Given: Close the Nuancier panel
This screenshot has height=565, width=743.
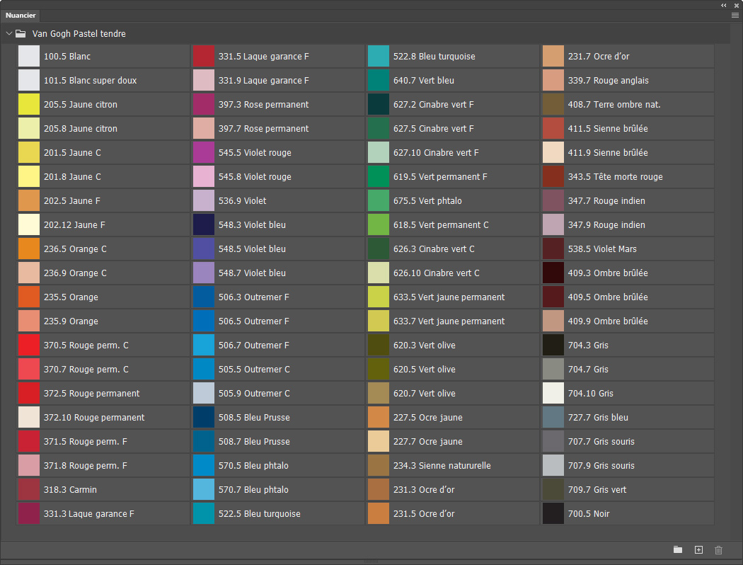Looking at the screenshot, I should pyautogui.click(x=737, y=5).
